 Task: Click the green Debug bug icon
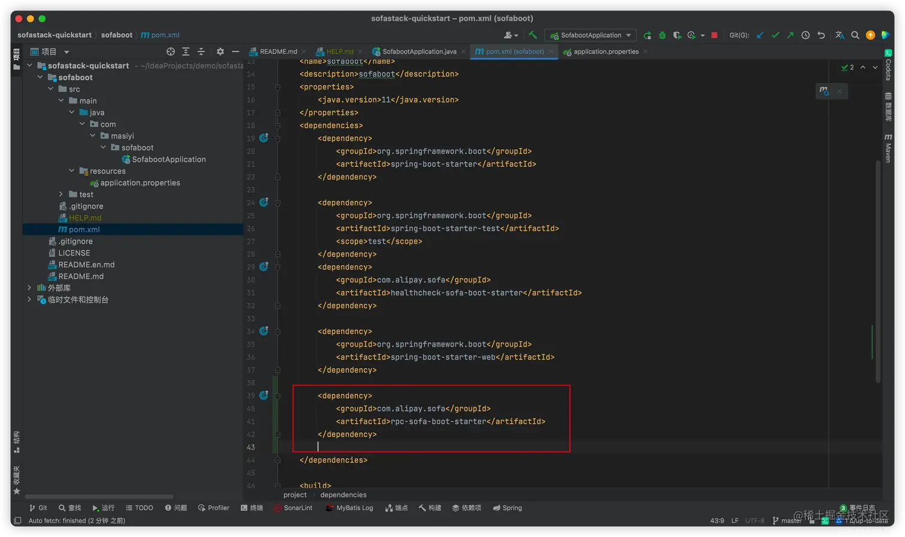pos(662,35)
